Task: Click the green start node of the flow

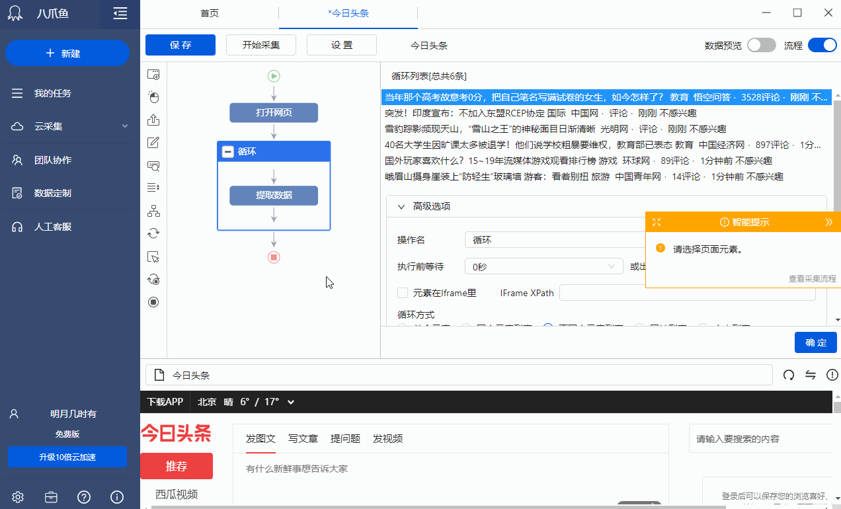Action: [274, 76]
